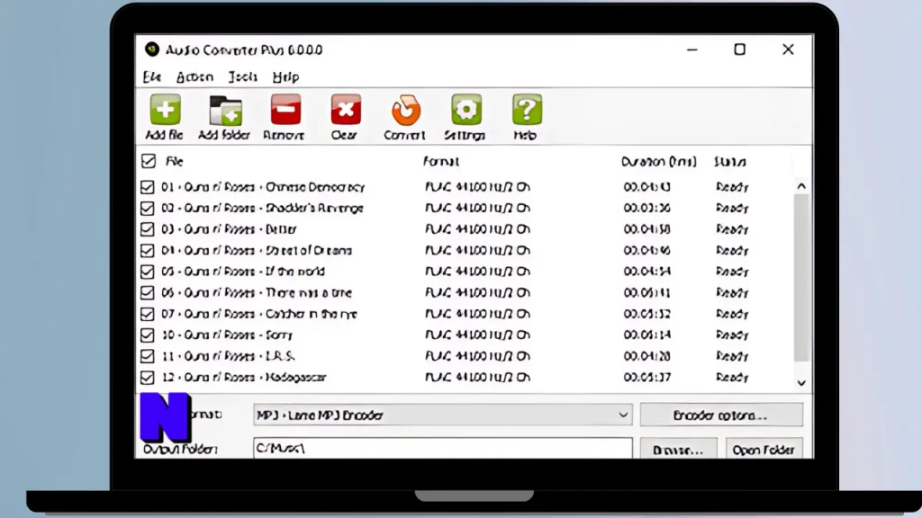Click the Help question mark icon
The width and height of the screenshot is (922, 518).
click(527, 110)
